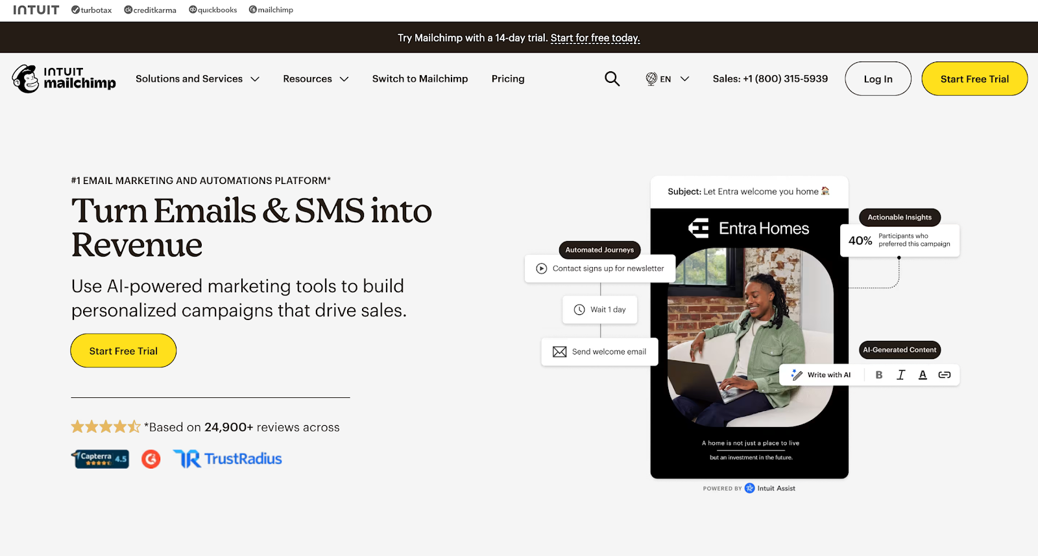
Task: Click the G2 logo icon
Action: tap(151, 459)
